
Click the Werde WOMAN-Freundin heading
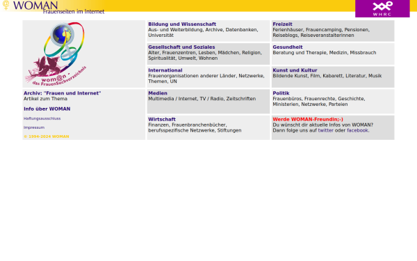point(308,119)
